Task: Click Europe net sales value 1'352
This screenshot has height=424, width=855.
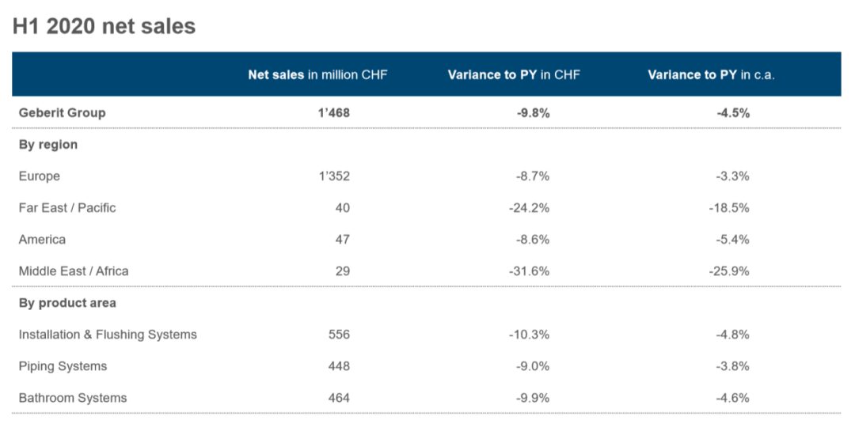Action: [333, 176]
